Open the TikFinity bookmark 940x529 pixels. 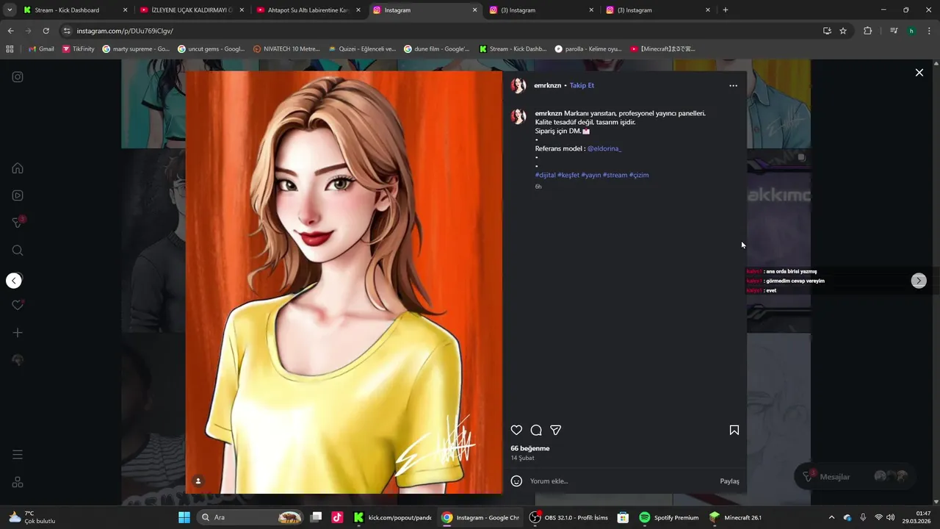pos(79,49)
